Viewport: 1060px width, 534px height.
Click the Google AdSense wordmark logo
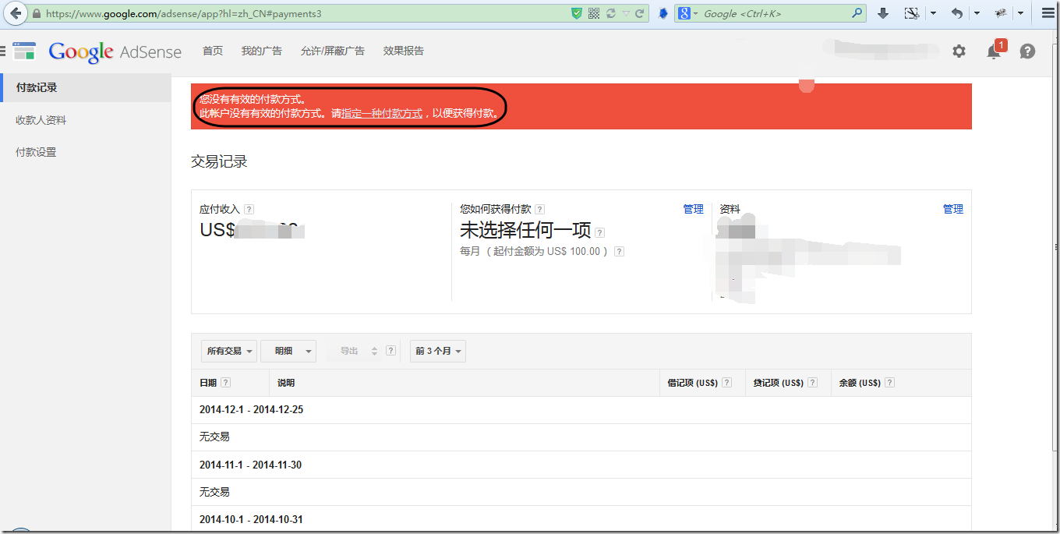click(x=115, y=51)
